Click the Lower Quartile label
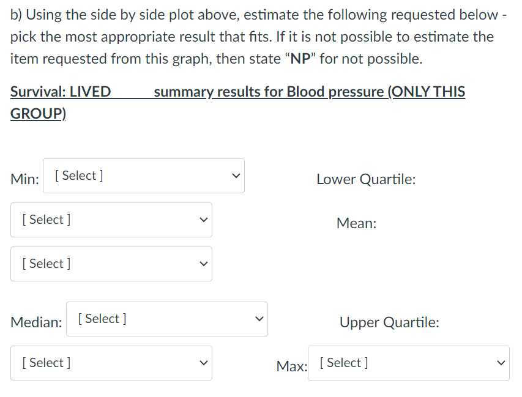 coord(366,179)
